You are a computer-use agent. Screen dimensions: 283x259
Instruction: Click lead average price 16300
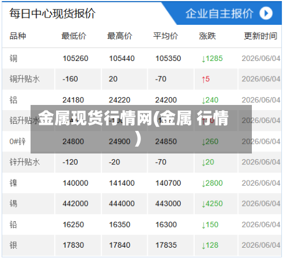click(166, 225)
